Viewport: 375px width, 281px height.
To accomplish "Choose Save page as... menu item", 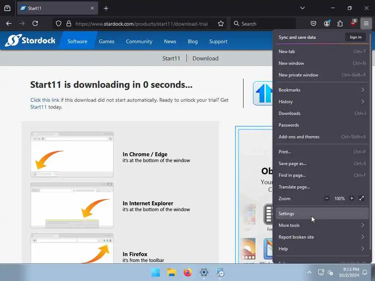I will click(322, 164).
